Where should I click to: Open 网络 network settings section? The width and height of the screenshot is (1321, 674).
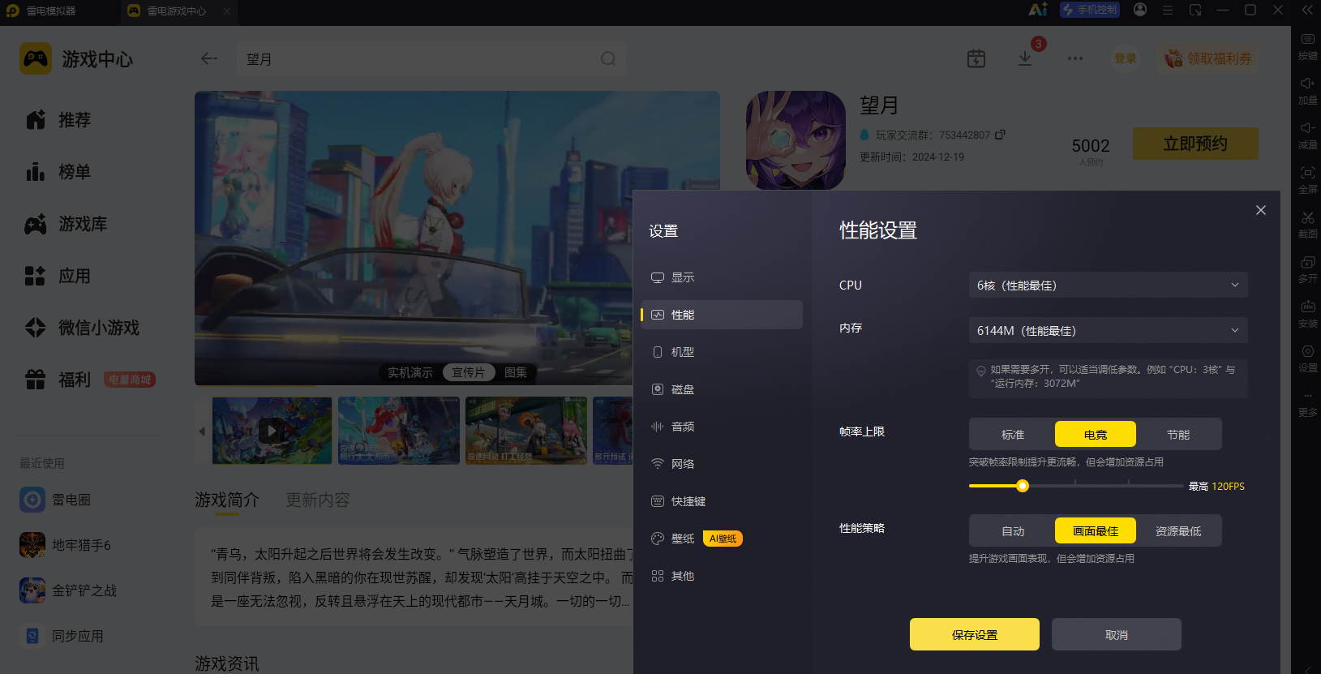click(x=722, y=464)
